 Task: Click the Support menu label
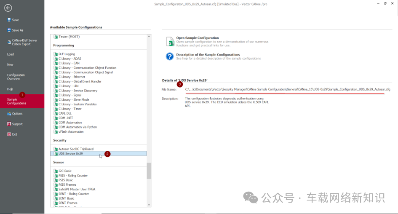17,124
